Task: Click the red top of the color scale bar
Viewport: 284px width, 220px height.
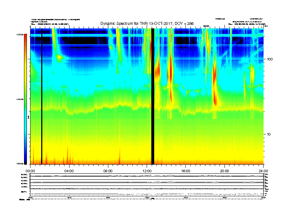Action: click(25, 36)
